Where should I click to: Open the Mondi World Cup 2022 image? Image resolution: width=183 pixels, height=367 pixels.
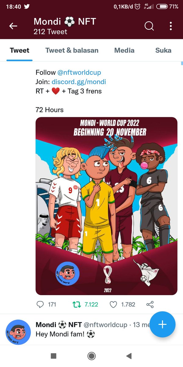point(106,206)
